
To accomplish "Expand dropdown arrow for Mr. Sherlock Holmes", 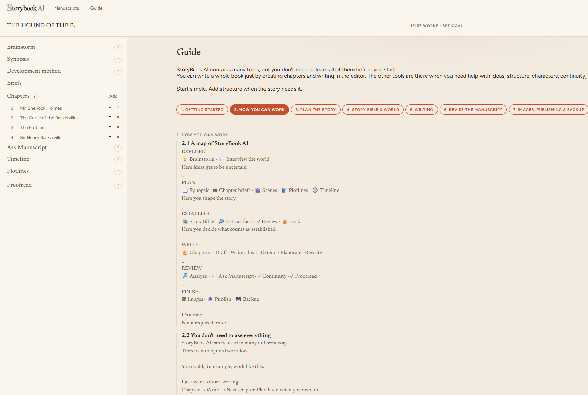I will (110, 108).
